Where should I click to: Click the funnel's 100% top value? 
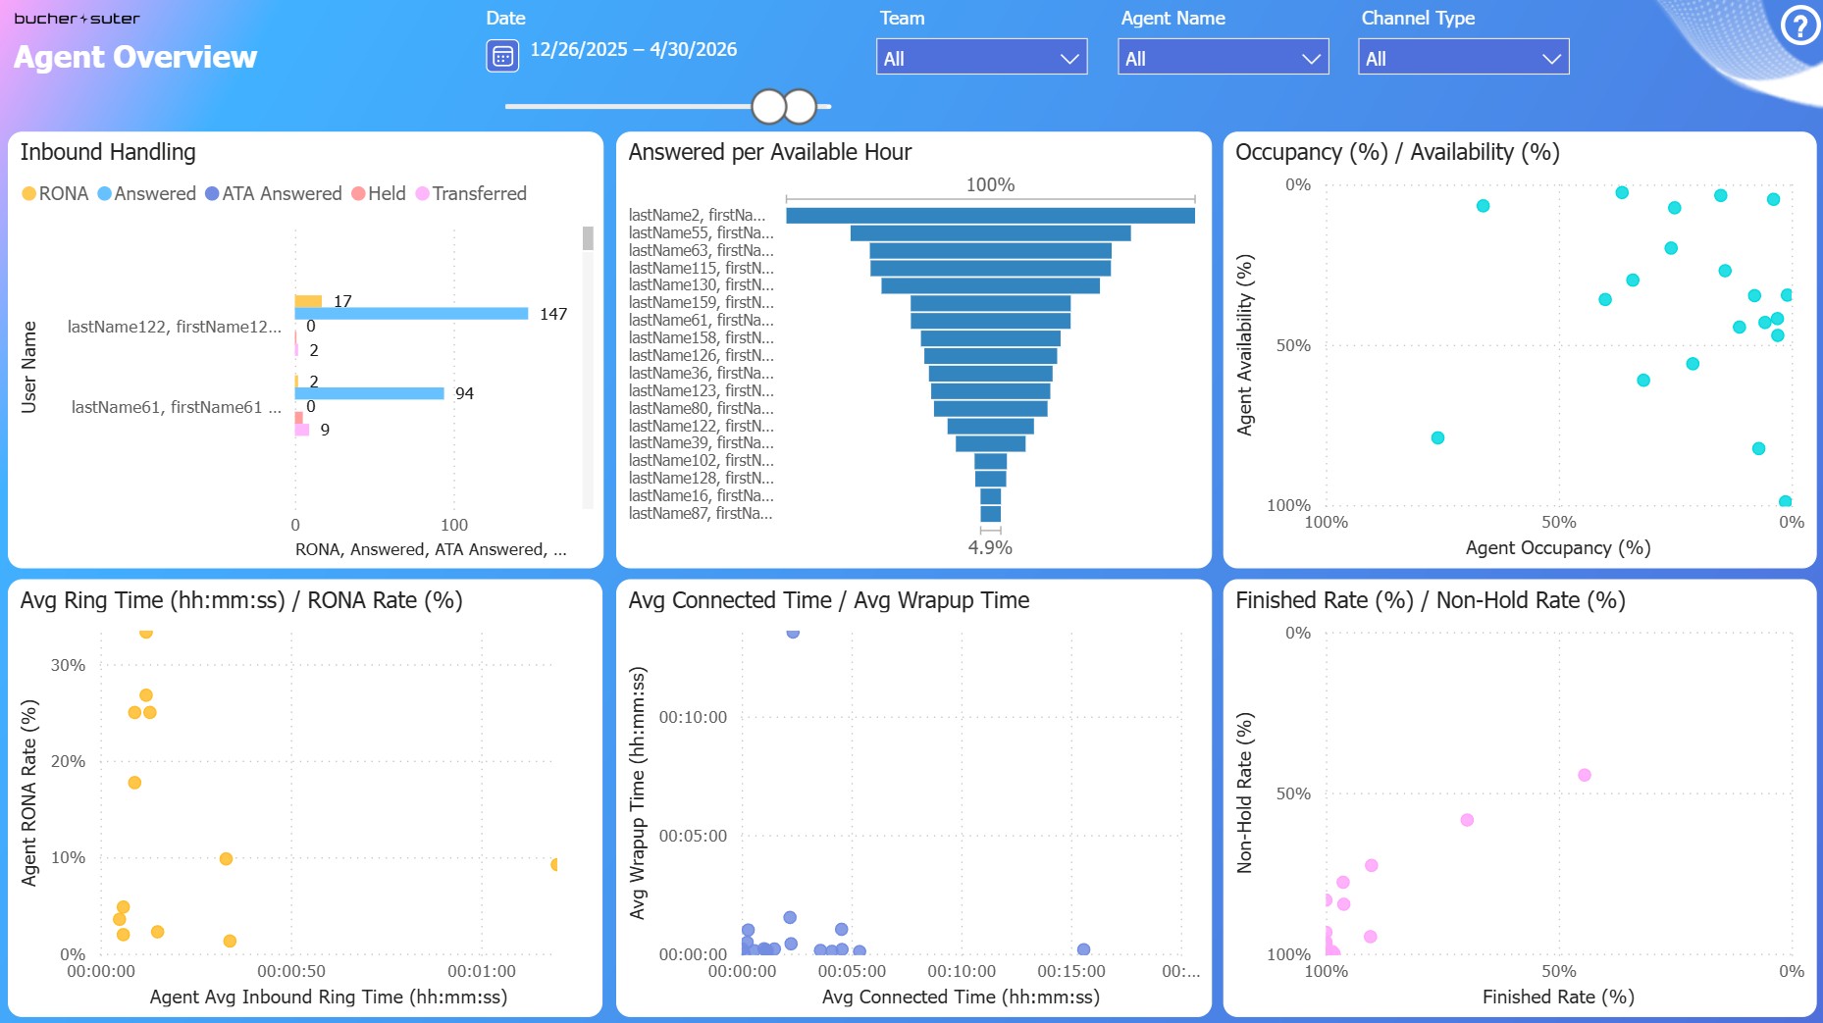(990, 184)
